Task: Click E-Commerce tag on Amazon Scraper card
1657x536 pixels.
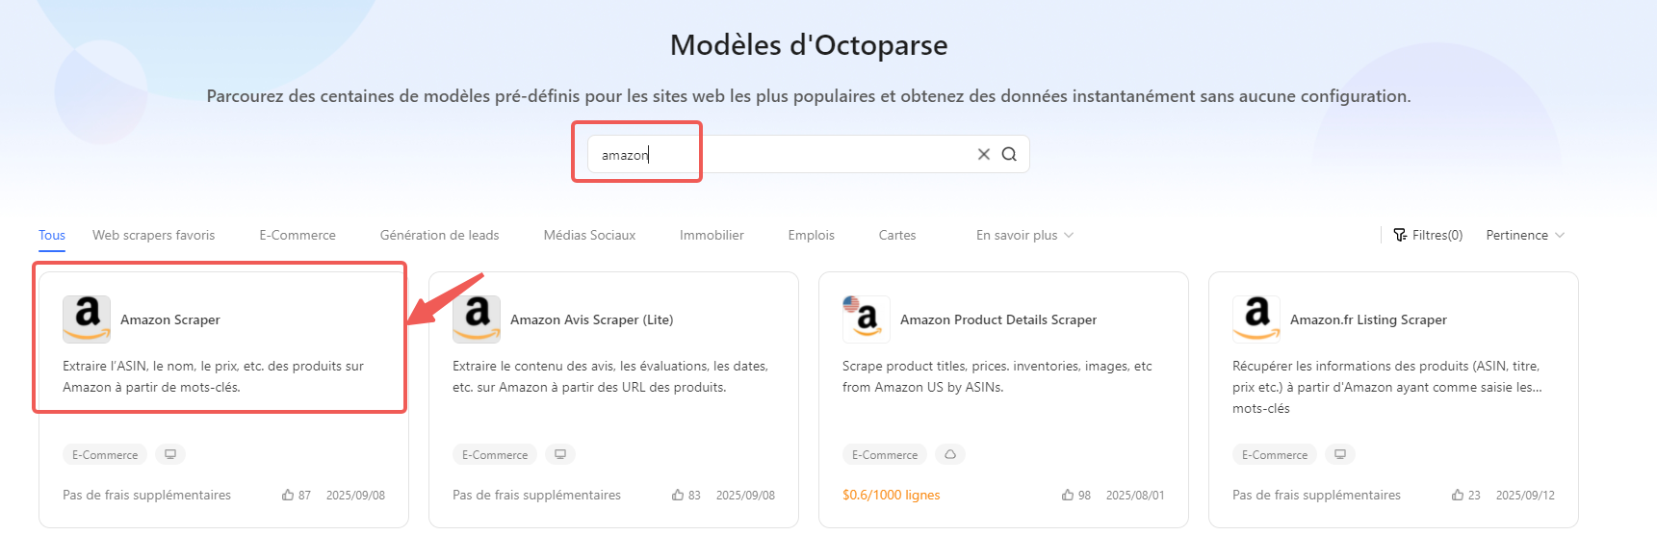Action: tap(105, 454)
